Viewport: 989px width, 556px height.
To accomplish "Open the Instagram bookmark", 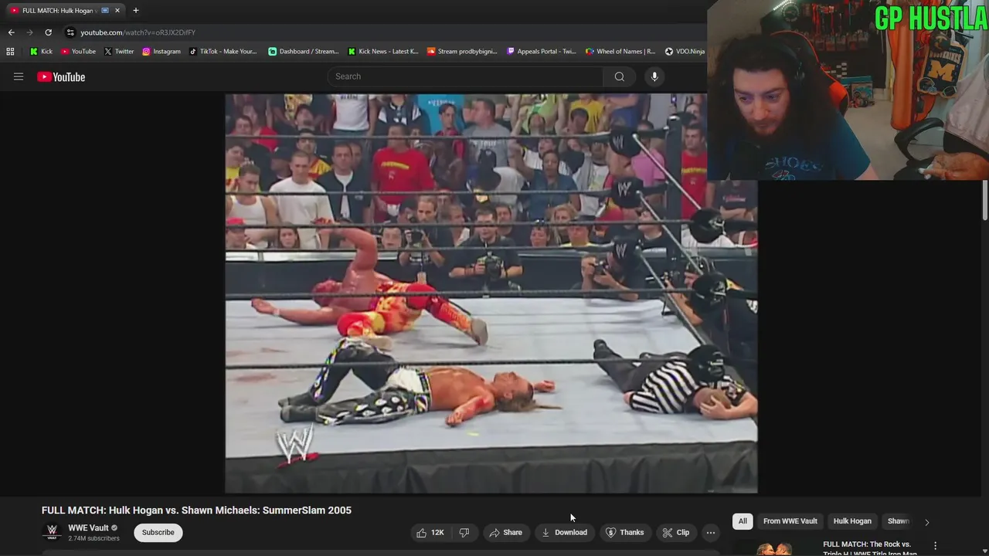I will click(161, 52).
